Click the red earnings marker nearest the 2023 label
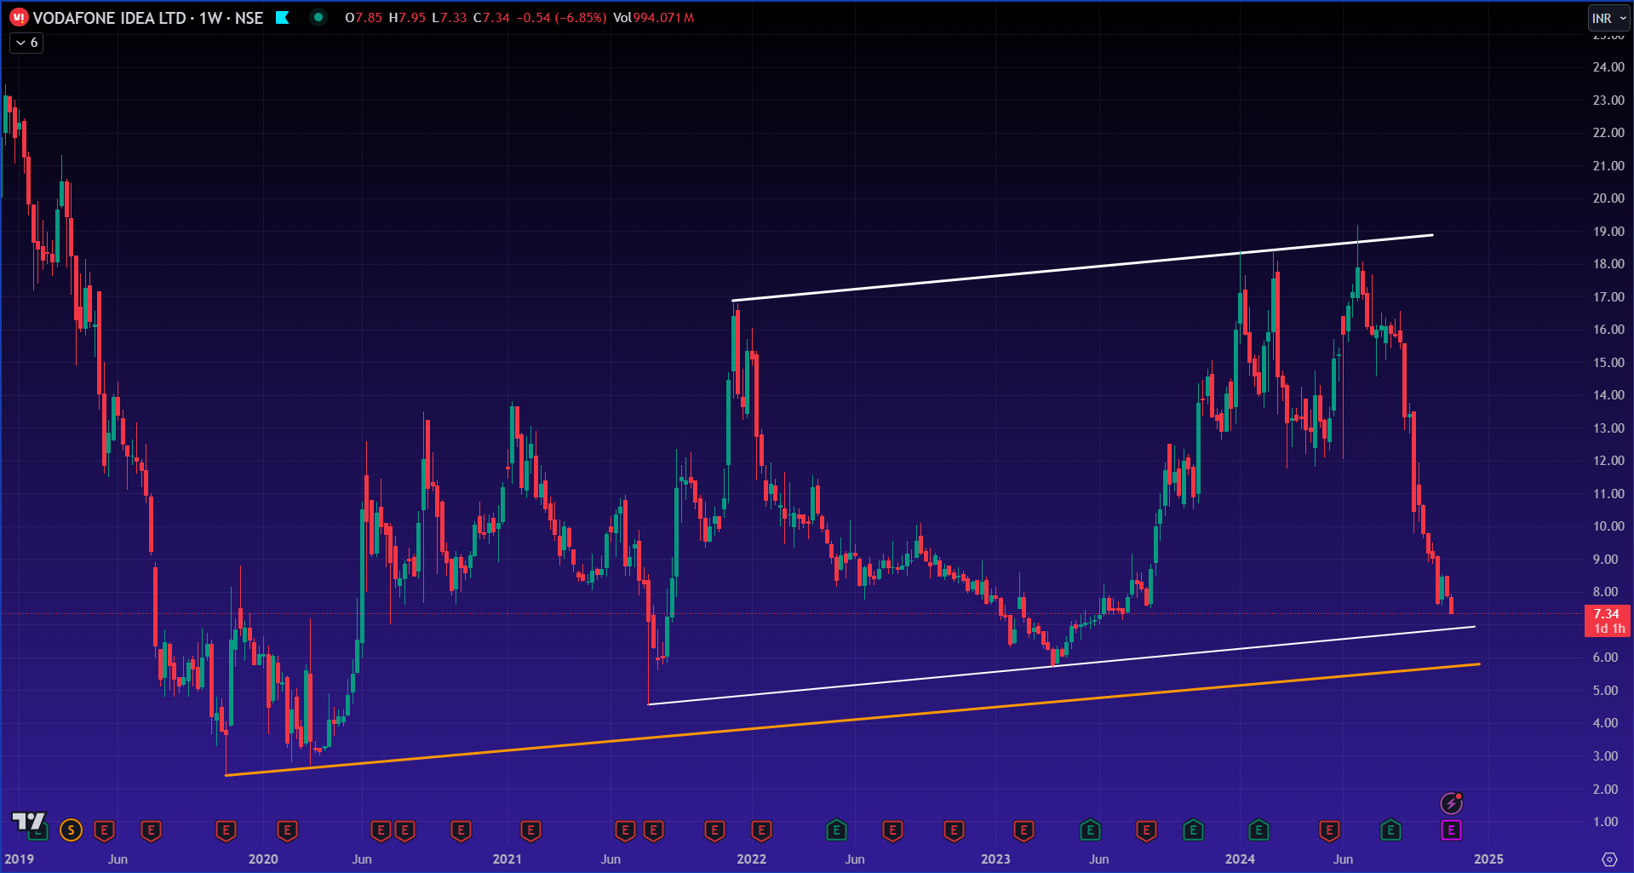This screenshot has width=1634, height=873. [1023, 830]
